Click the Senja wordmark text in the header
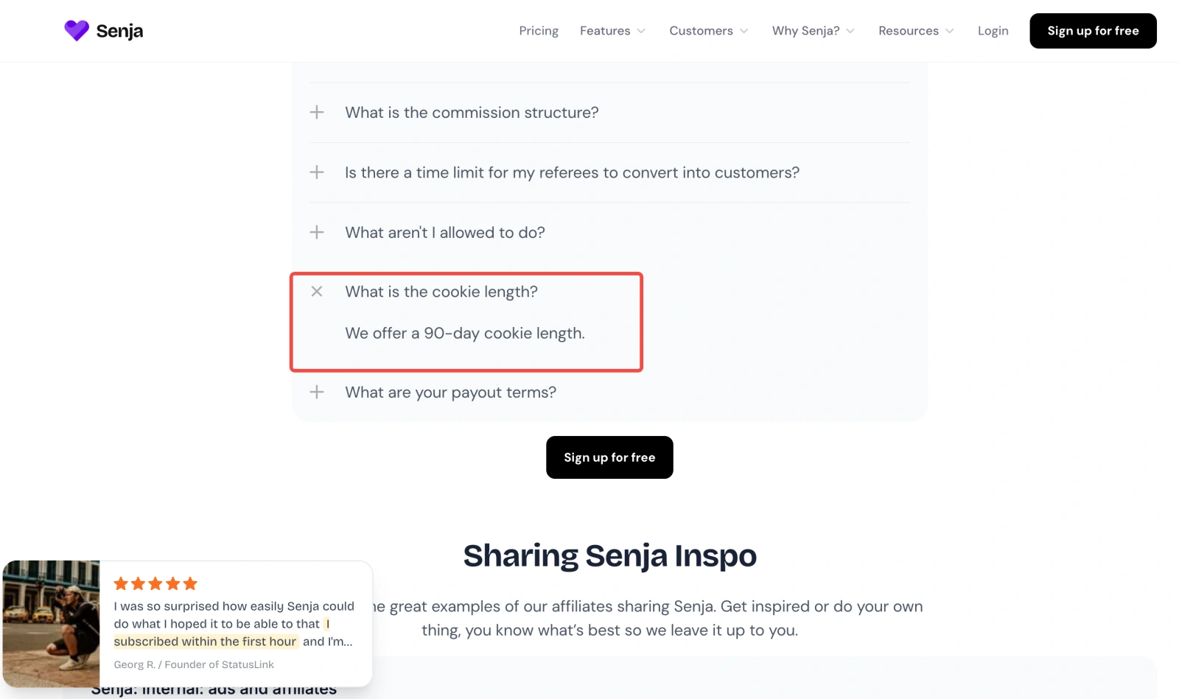The width and height of the screenshot is (1179, 699). coord(119,31)
